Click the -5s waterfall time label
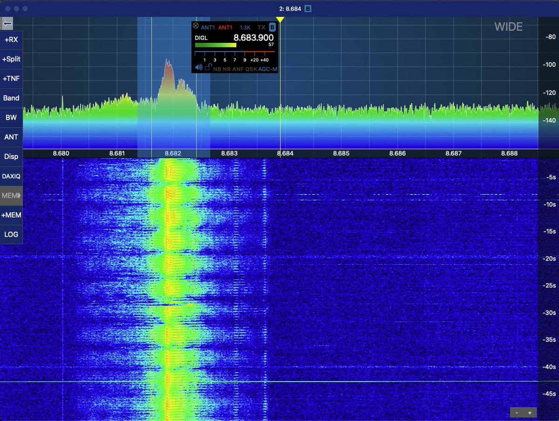 (551, 177)
